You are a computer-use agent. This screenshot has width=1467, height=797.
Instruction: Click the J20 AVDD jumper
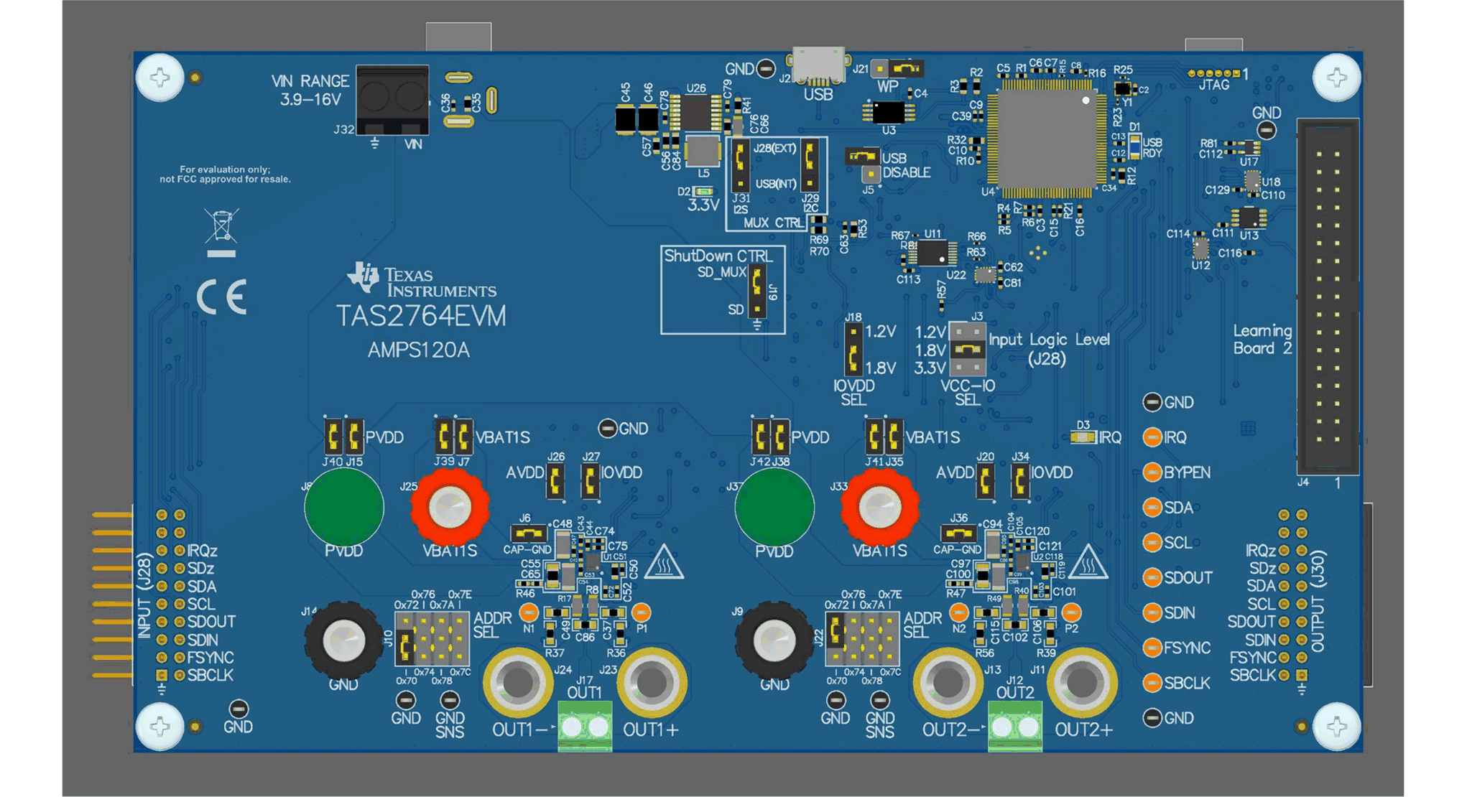pyautogui.click(x=985, y=480)
